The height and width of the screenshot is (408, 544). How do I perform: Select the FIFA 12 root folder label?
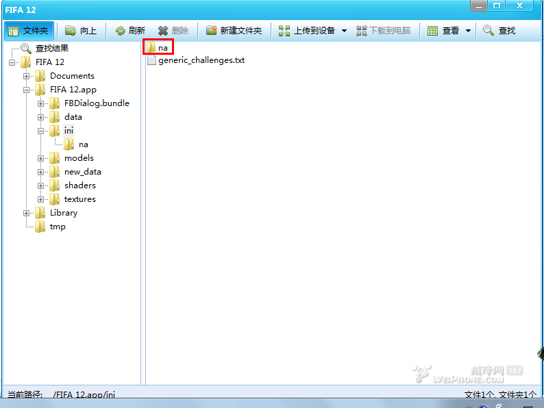50,62
